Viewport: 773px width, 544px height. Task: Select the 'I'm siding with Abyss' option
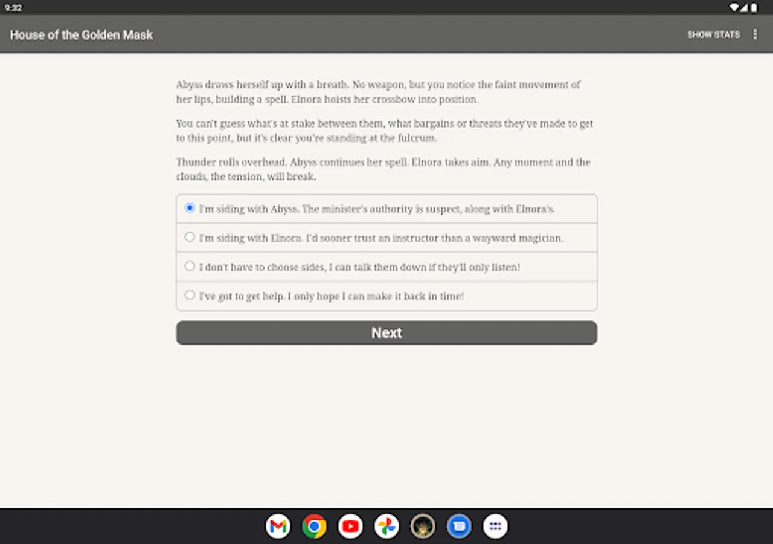190,207
